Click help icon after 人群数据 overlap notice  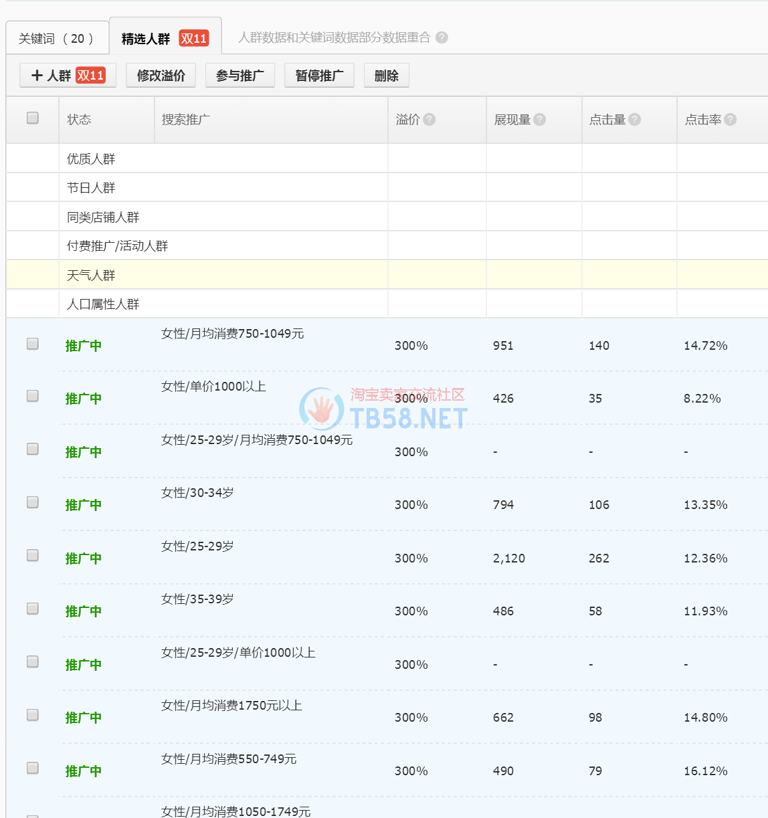442,37
